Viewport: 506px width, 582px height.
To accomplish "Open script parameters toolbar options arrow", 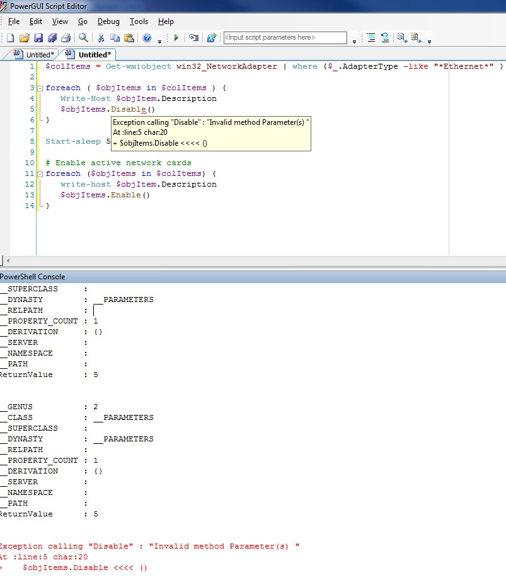I will click(x=354, y=42).
